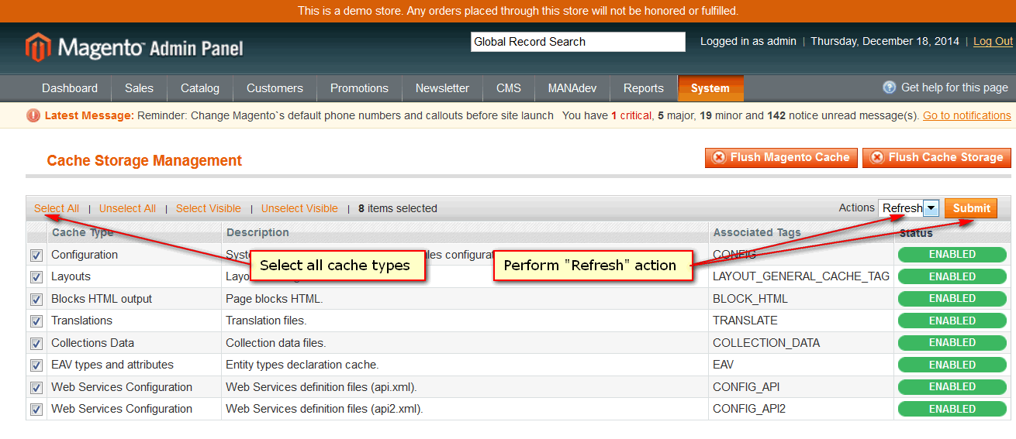Open the Reports menu
The width and height of the screenshot is (1016, 439).
[x=644, y=88]
